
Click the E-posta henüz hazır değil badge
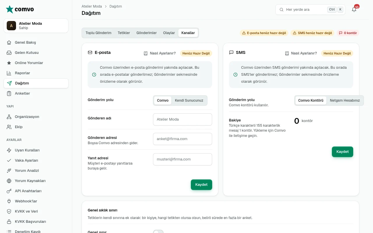point(264,33)
